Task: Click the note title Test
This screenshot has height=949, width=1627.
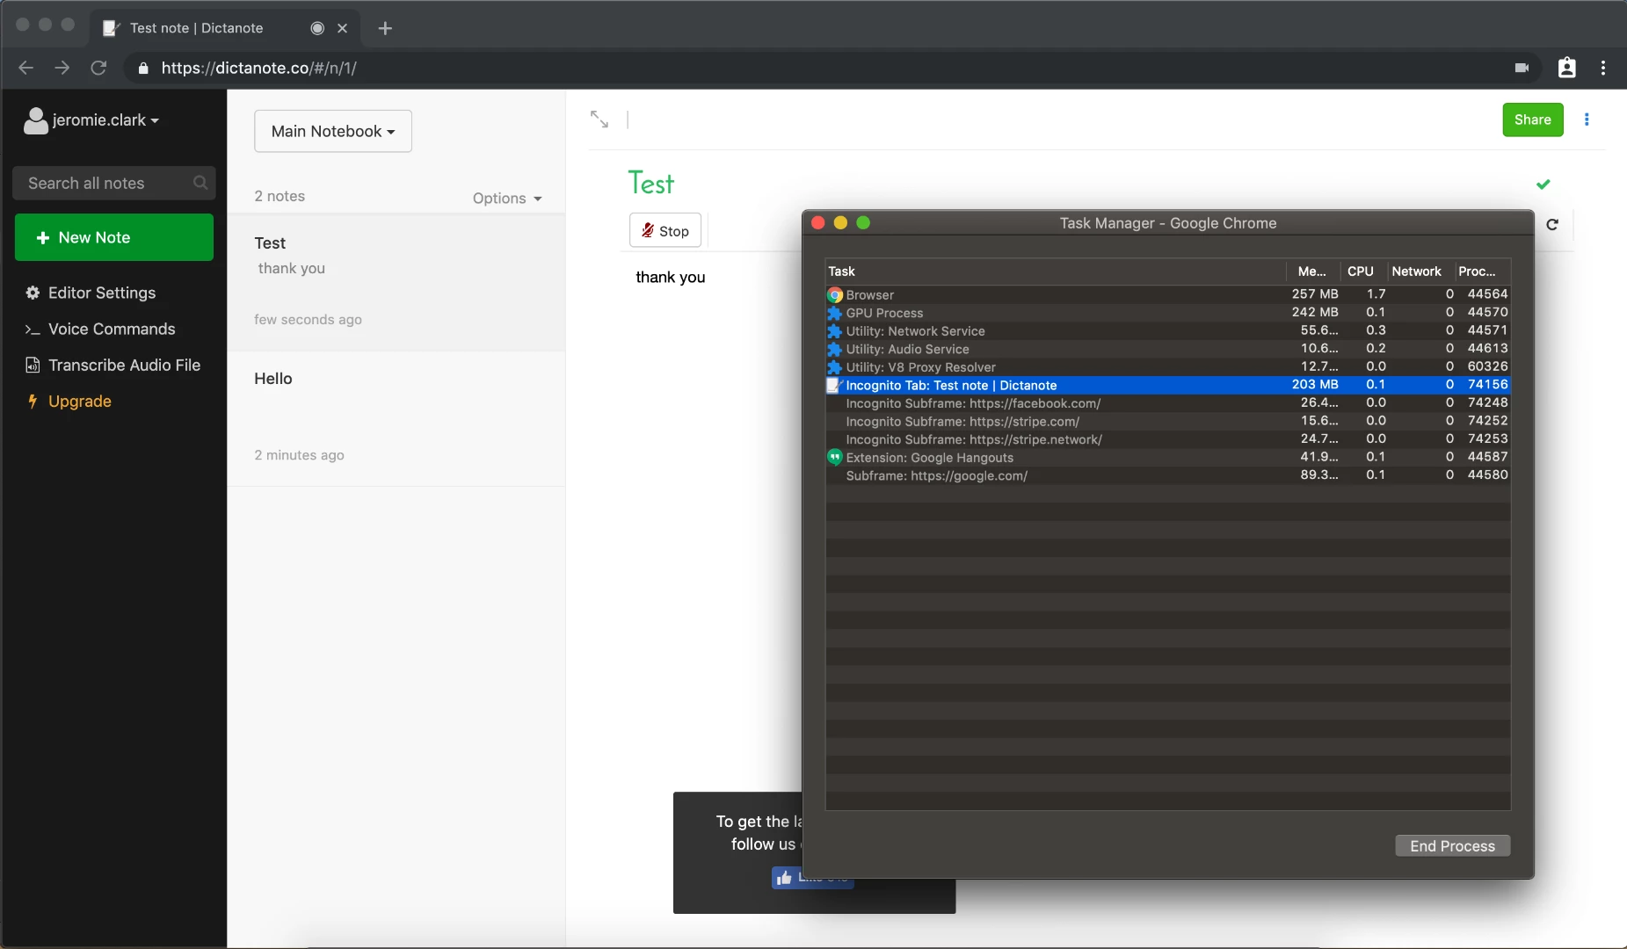Action: 650,183
